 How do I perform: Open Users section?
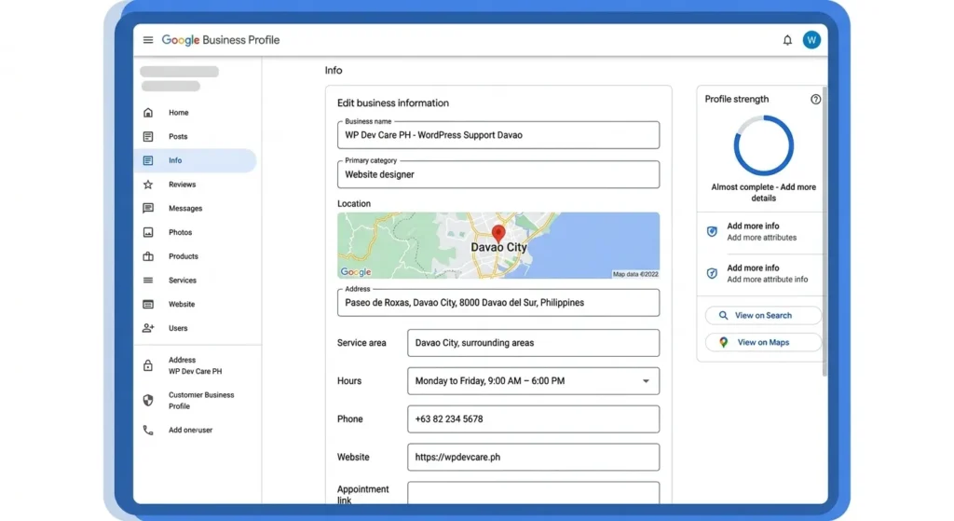coord(196,328)
